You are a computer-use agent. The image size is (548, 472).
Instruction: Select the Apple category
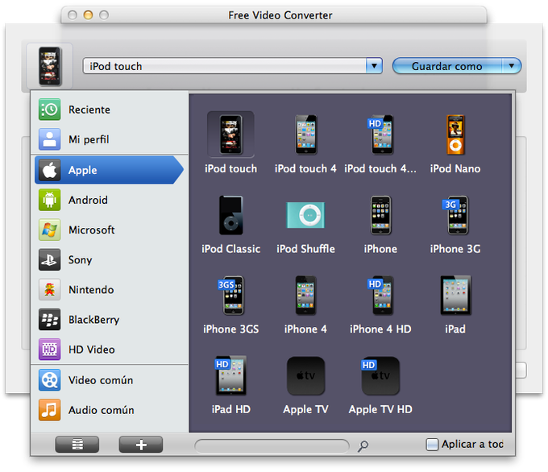coord(110,170)
